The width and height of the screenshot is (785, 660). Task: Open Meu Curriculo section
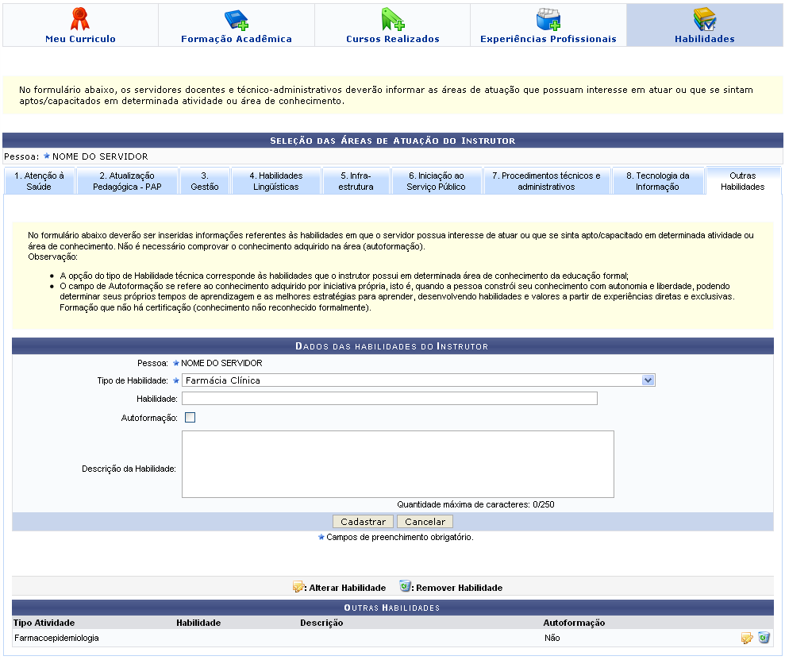click(x=80, y=39)
